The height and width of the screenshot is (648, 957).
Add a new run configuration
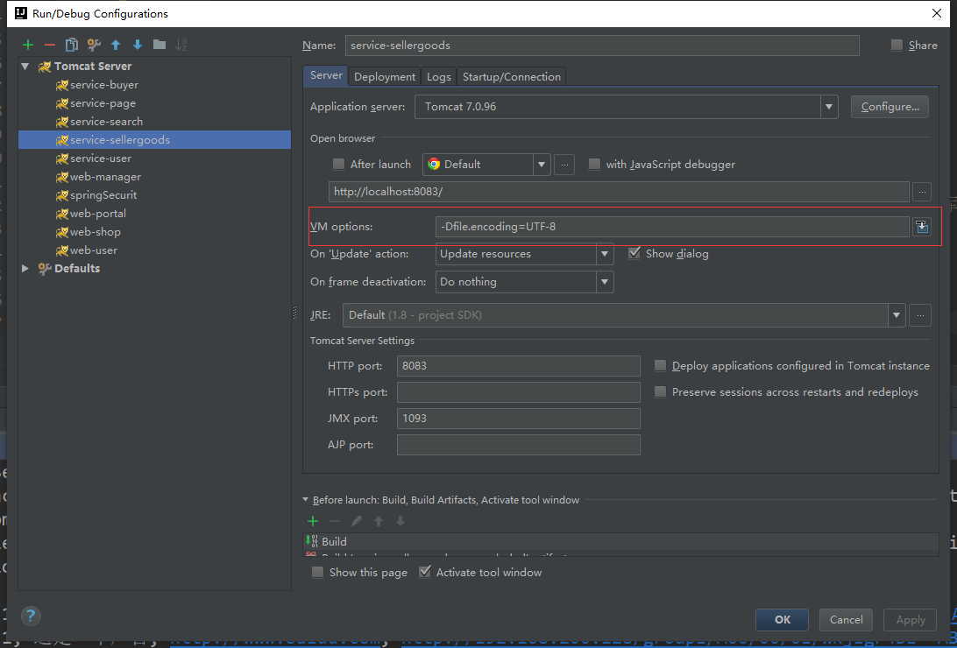tap(28, 45)
